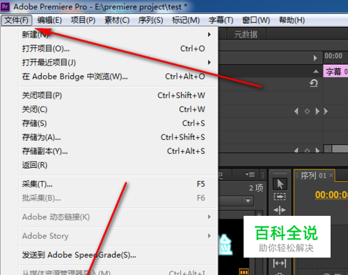Choose 打开项目(O)... from File menu
The image size is (348, 275).
(x=118, y=49)
